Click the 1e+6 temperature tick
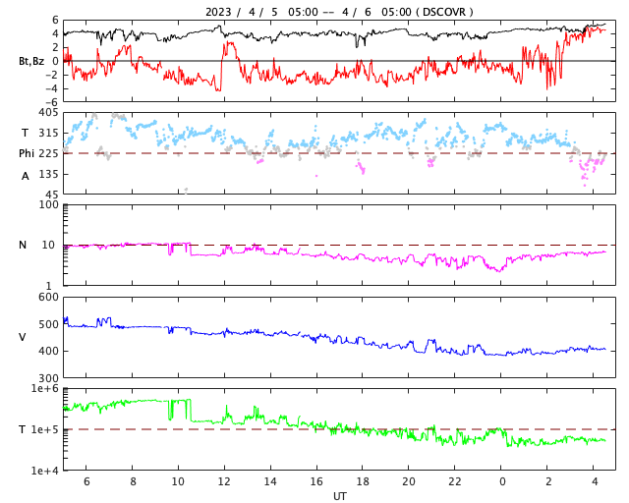Image resolution: width=629 pixels, height=503 pixels. 44,388
